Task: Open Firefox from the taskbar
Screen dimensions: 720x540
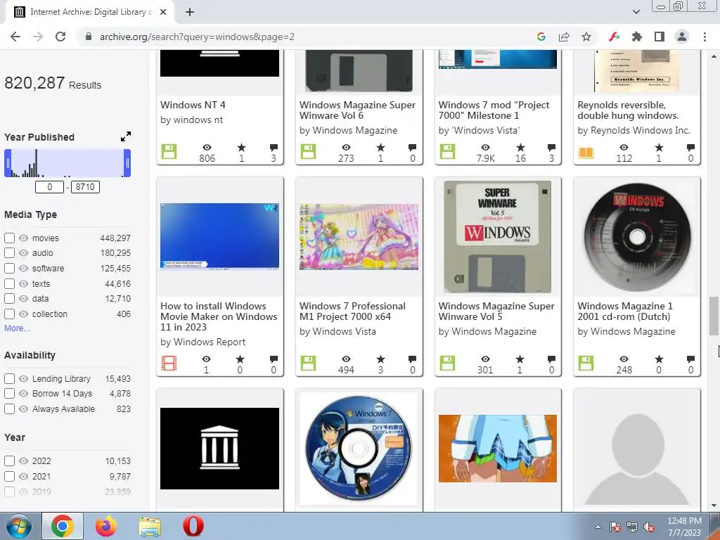Action: (106, 526)
